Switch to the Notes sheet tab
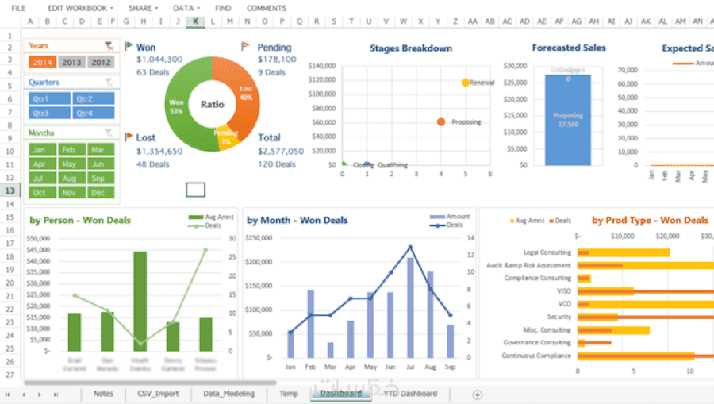Viewport: 714px width, 404px height. pos(103,394)
